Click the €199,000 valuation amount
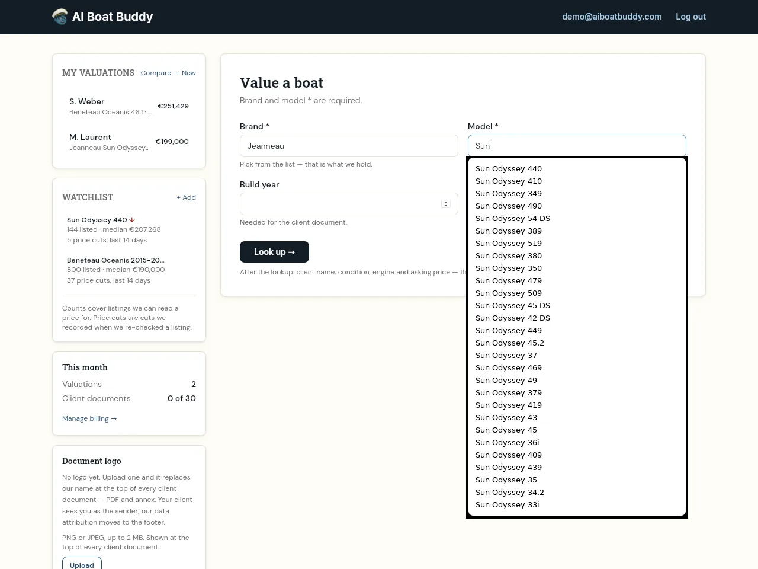The image size is (758, 569). (x=172, y=142)
